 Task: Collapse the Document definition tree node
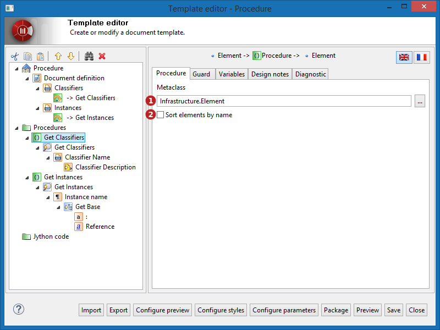click(x=27, y=78)
